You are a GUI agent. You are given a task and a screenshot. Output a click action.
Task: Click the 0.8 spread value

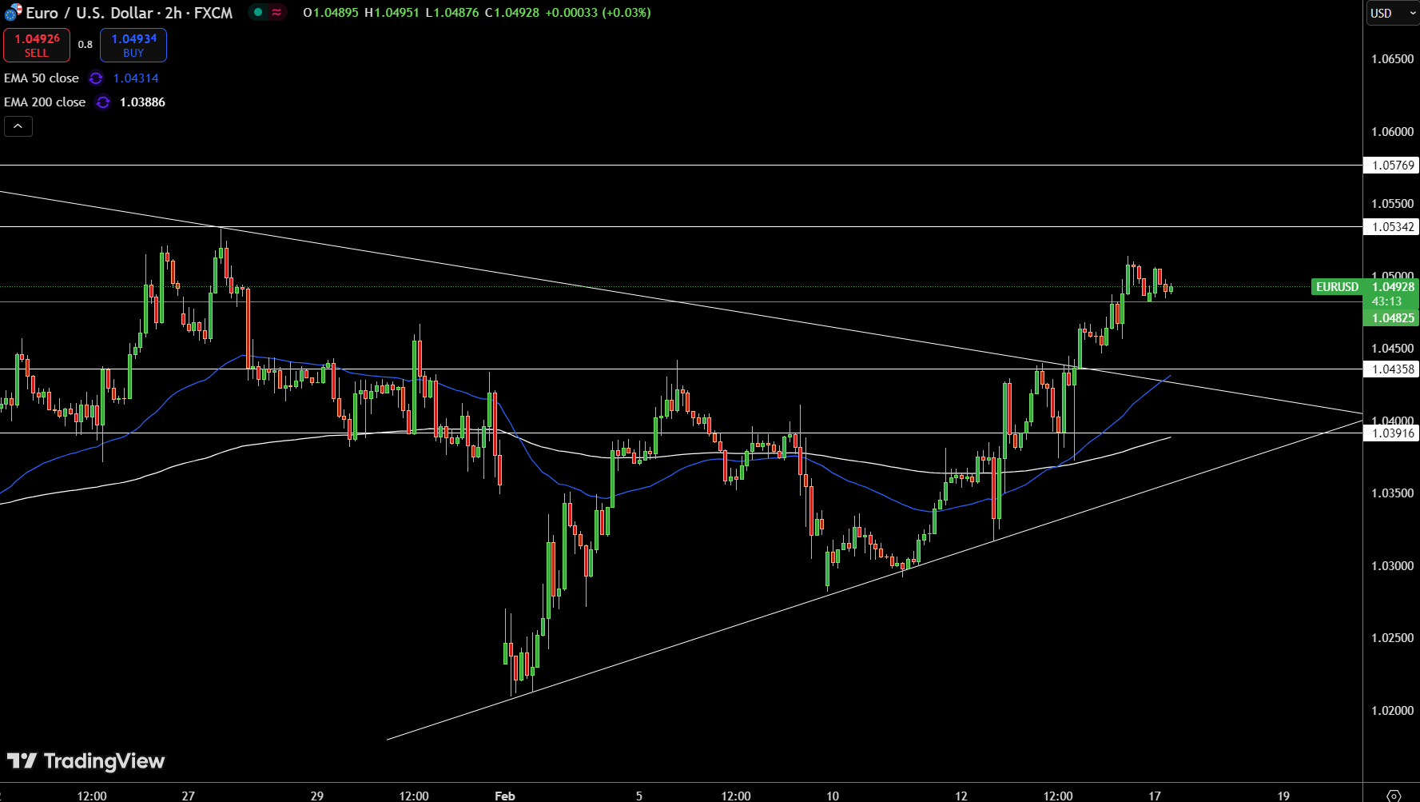coord(86,45)
